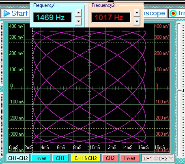Viewport: 185px width, 164px height.
Task: Toggle the pink Invert button for CH2
Action: (x=129, y=158)
